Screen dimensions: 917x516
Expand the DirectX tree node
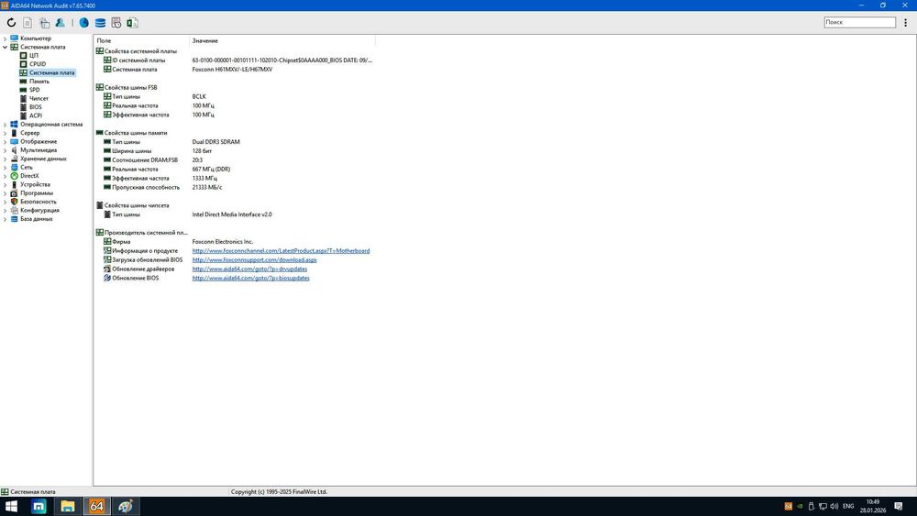click(6, 176)
